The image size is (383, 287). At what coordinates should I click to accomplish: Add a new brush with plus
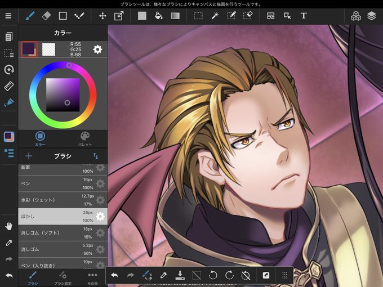(29, 156)
